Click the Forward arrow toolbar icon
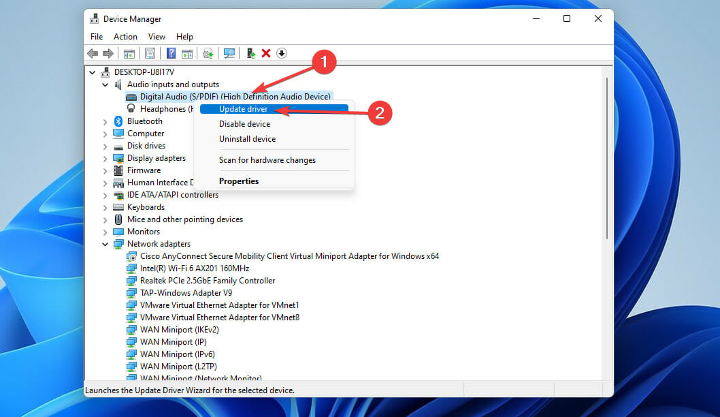The image size is (720, 417). (x=108, y=53)
